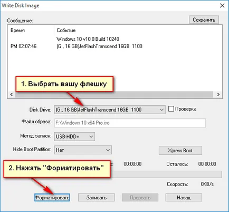Click the Событие column header

tap(66, 30)
